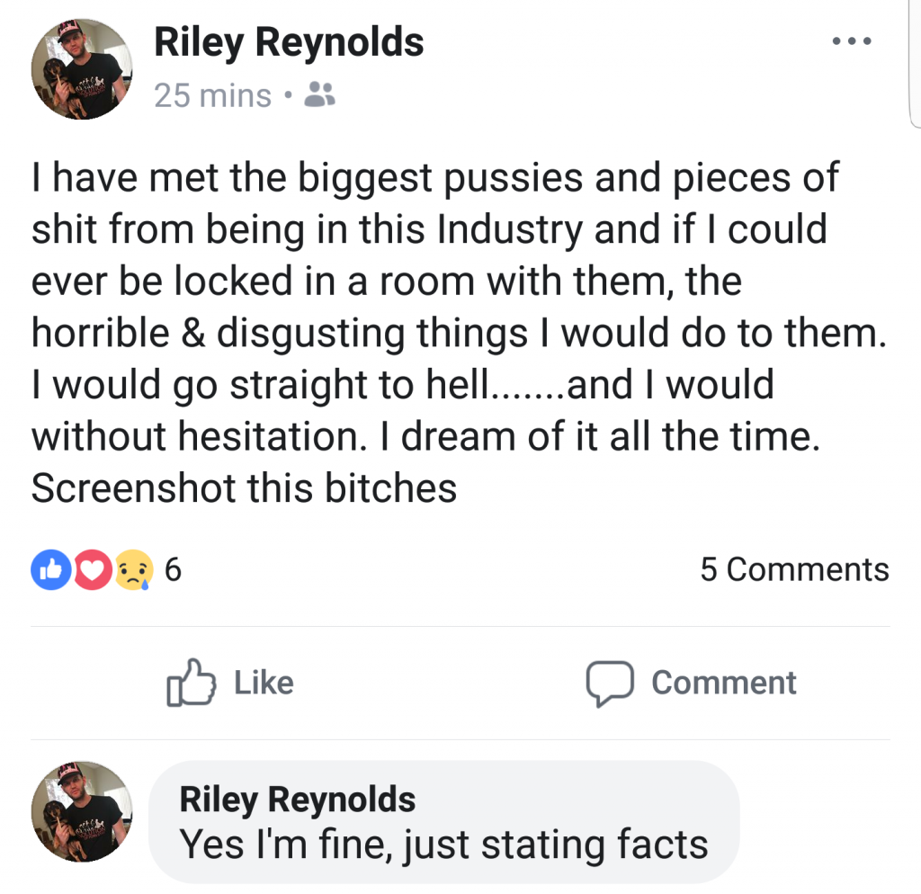Click the comment text Yes I'm fine
Viewport: 921px width, 894px height.
443,845
